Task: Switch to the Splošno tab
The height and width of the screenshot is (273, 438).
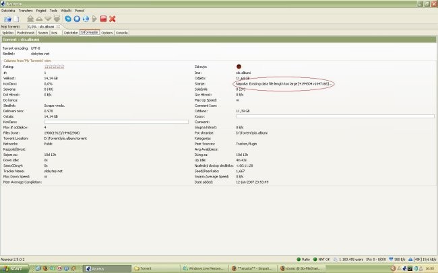Action: 8,33
